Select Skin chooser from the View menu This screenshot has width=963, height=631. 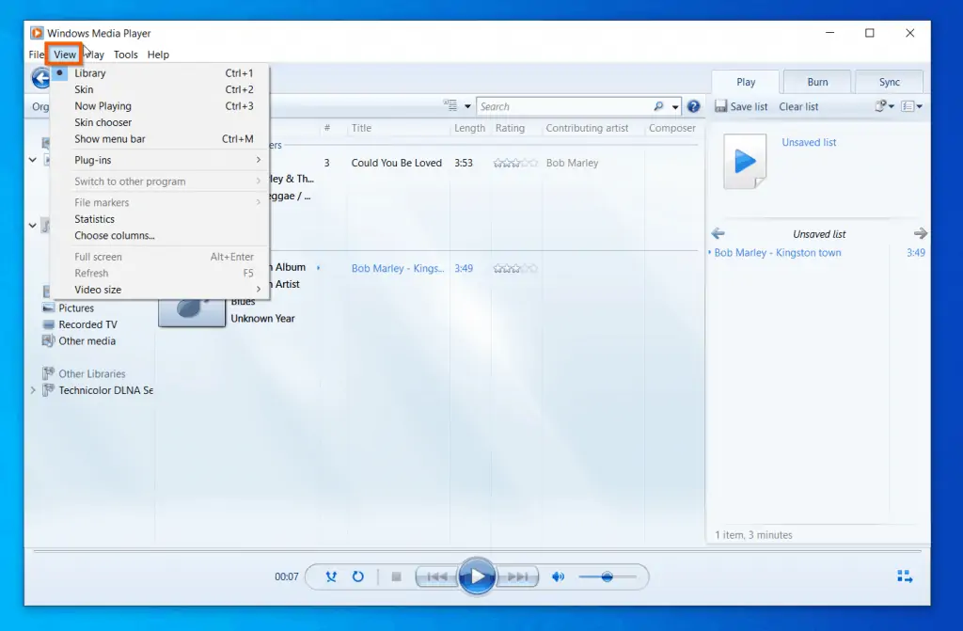click(x=104, y=122)
